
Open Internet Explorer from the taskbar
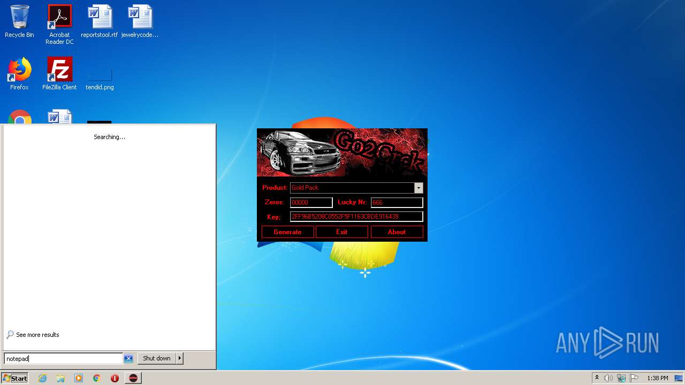click(x=42, y=378)
